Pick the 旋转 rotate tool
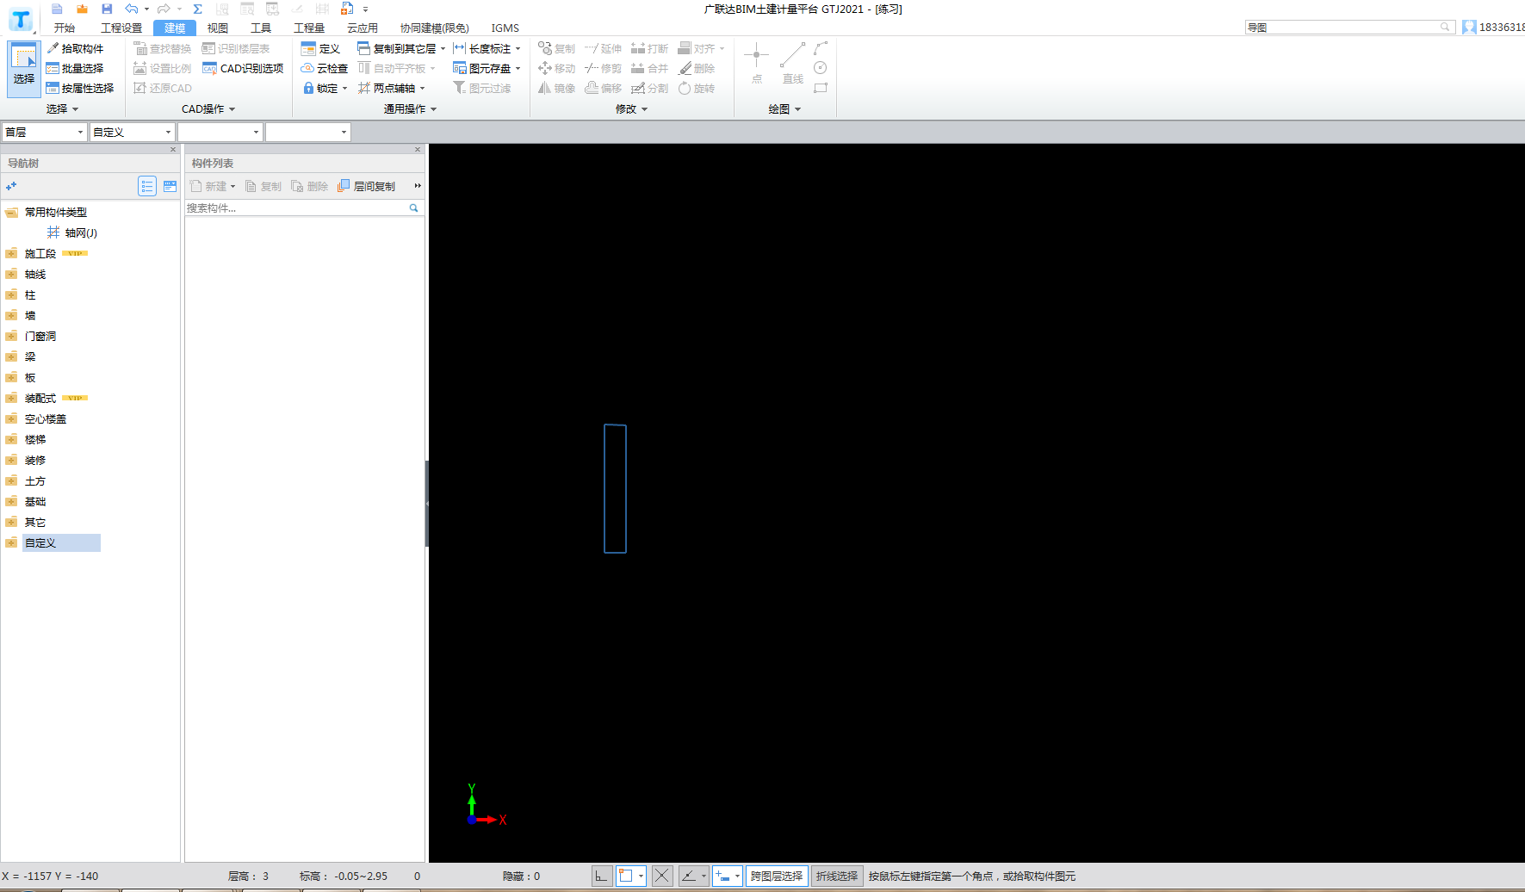The height and width of the screenshot is (892, 1525). 697,88
